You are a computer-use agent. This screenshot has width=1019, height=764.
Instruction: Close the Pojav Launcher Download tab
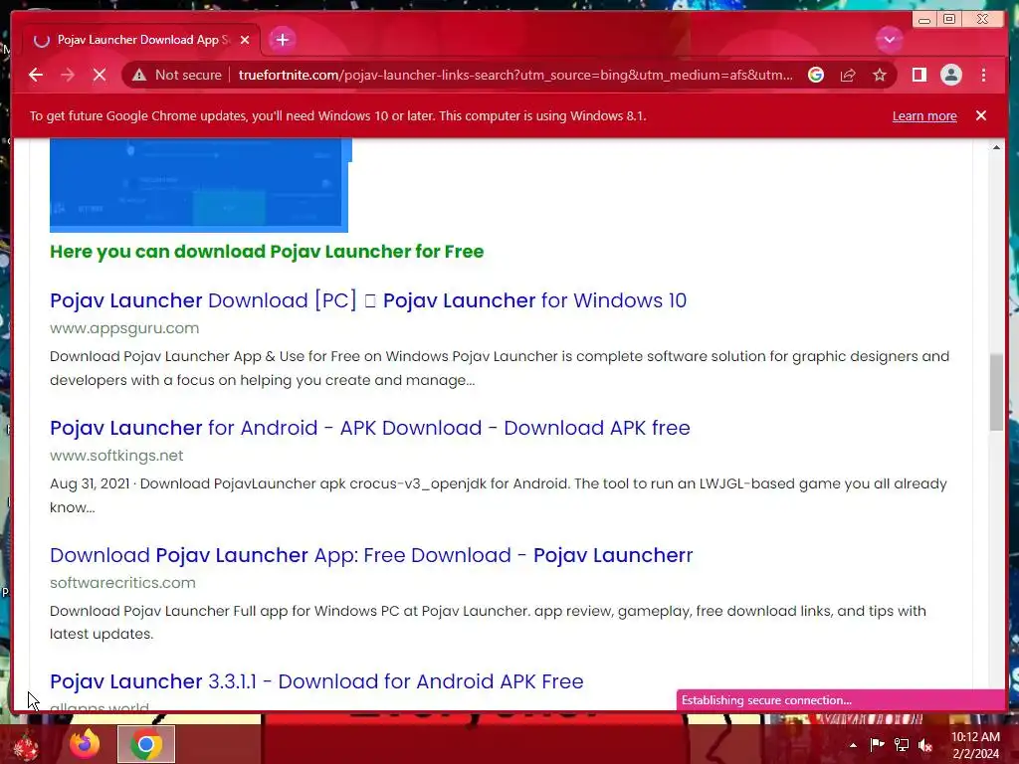245,40
